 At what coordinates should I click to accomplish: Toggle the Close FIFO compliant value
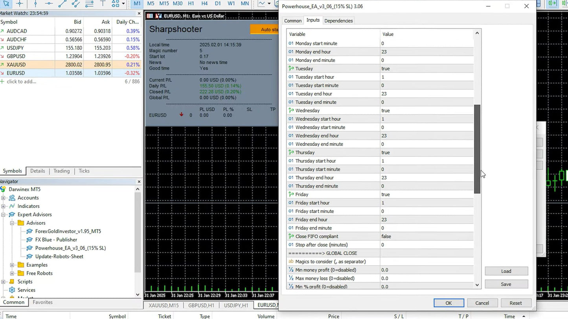[x=426, y=236]
